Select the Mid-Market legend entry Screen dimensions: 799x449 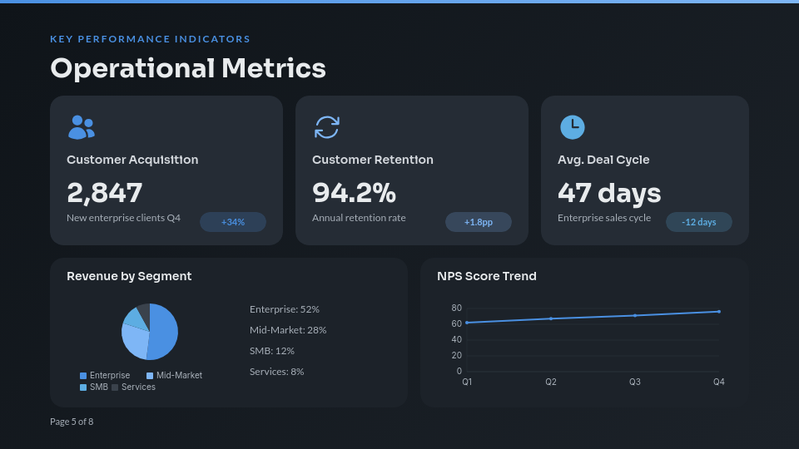[x=173, y=376]
